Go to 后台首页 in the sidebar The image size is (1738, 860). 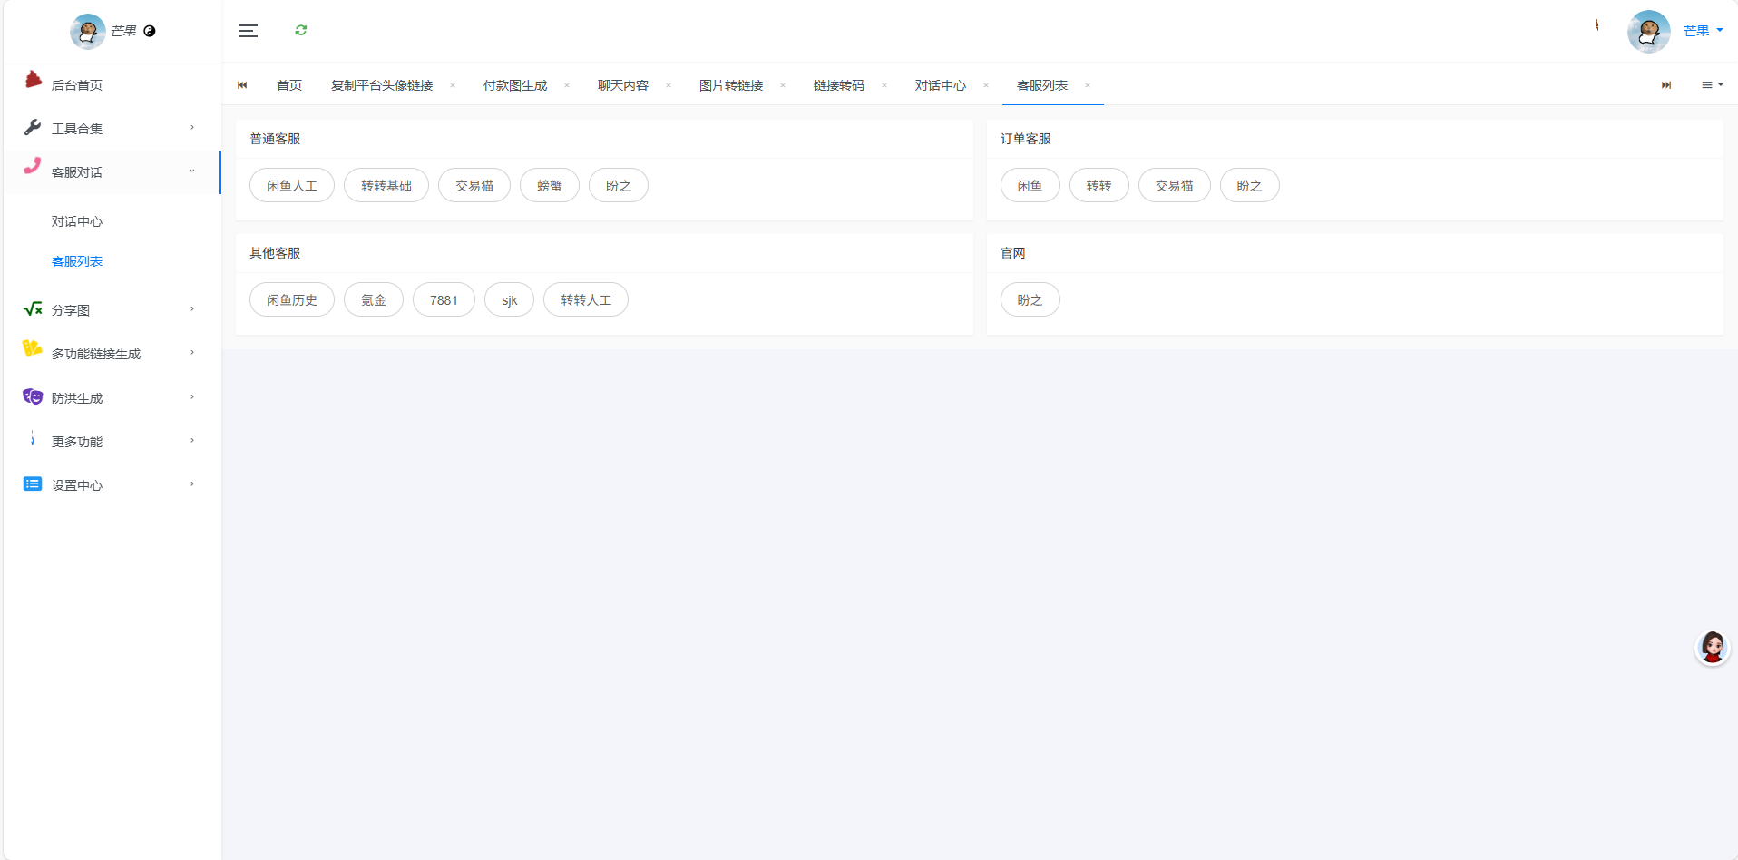[x=77, y=85]
